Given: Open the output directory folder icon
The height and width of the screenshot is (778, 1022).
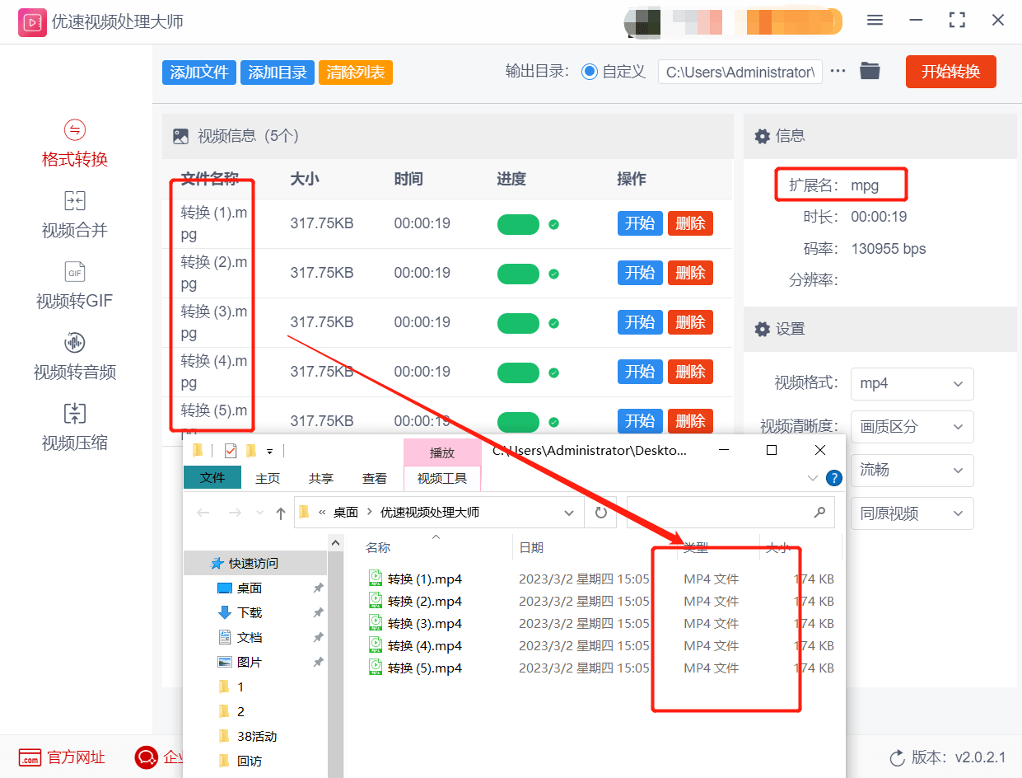Looking at the screenshot, I should tap(870, 71).
